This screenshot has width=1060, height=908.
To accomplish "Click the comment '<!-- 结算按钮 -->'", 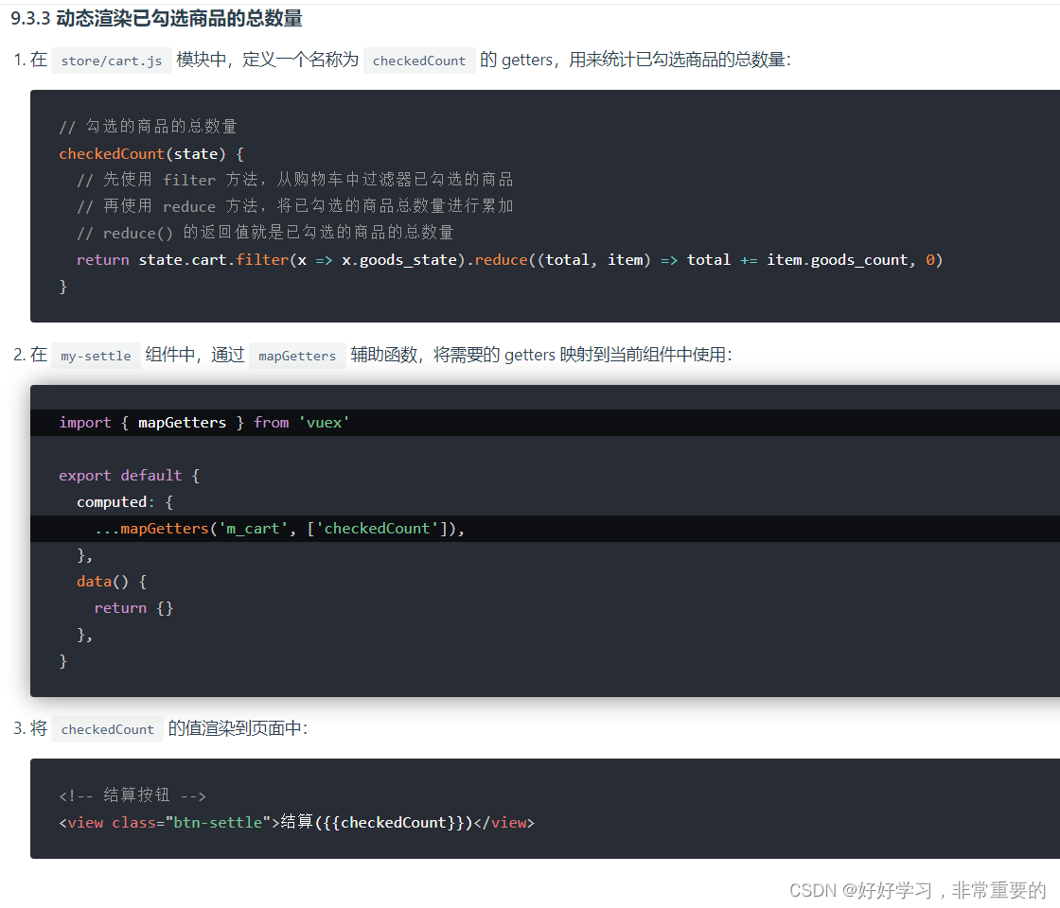I will 132,795.
